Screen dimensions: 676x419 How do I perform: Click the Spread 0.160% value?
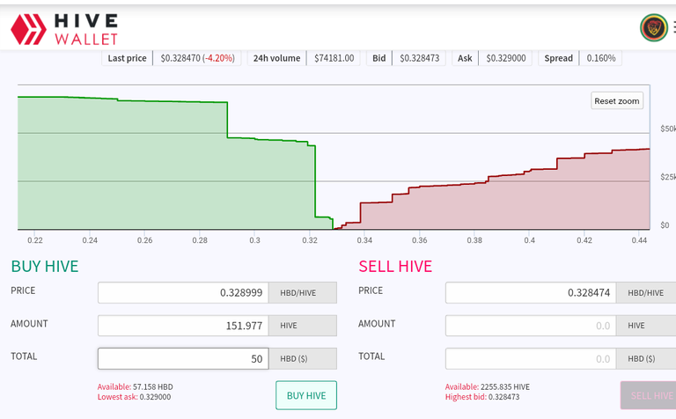pos(601,58)
